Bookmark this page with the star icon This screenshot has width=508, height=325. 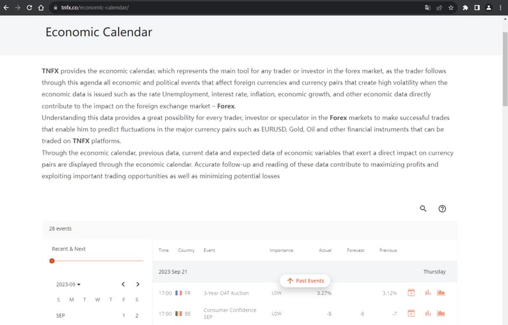point(451,8)
